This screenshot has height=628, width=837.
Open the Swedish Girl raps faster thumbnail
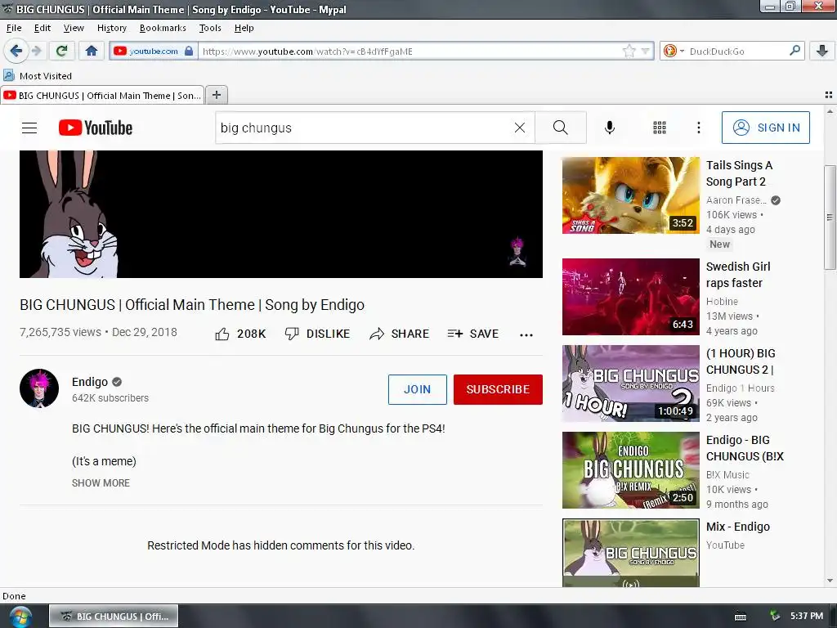point(630,297)
